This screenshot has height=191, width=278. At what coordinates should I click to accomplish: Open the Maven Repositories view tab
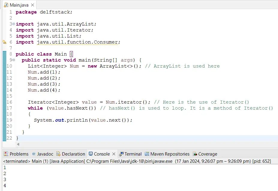167,154
